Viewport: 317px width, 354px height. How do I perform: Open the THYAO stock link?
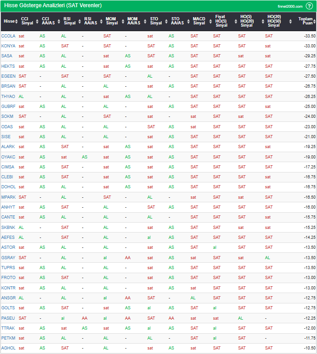[8, 97]
